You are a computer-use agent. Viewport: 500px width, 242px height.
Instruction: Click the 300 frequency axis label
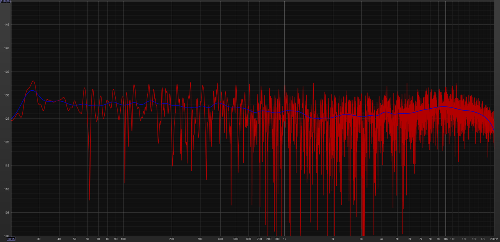[x=200, y=239]
